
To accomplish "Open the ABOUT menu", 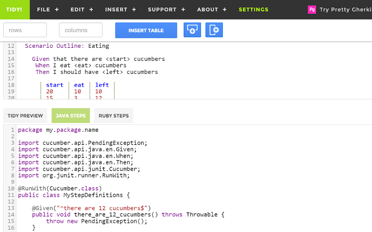I will tap(207, 9).
